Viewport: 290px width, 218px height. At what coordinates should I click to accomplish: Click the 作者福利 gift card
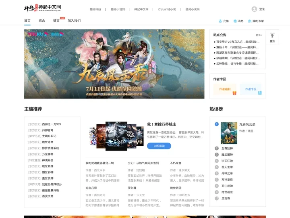(225, 89)
